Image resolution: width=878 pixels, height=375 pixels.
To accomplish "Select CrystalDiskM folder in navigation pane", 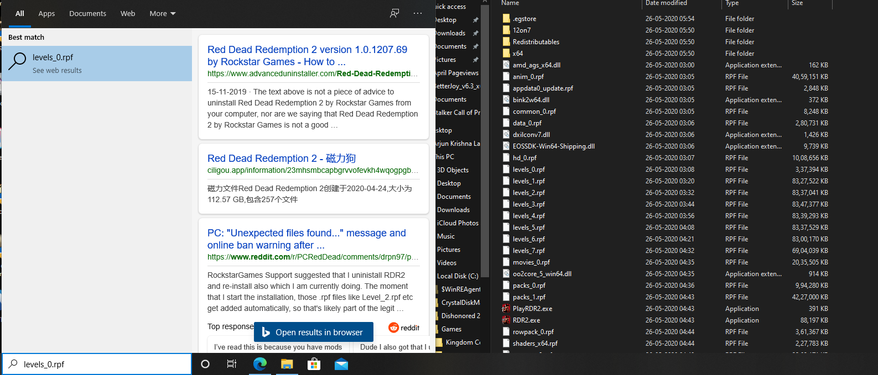I will point(460,302).
